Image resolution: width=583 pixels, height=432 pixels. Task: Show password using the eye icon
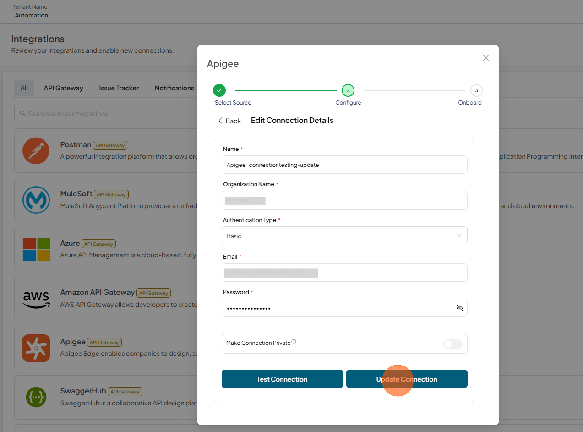point(460,308)
